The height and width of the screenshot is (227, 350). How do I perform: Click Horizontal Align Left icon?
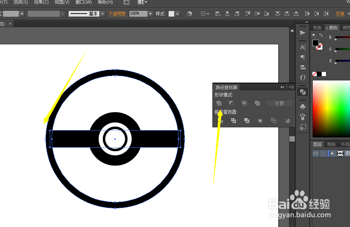218,14
